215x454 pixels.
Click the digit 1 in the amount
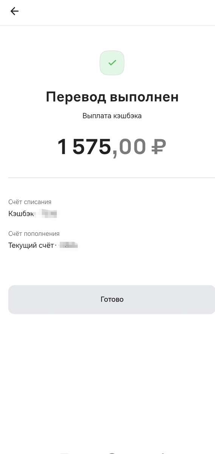point(62,147)
